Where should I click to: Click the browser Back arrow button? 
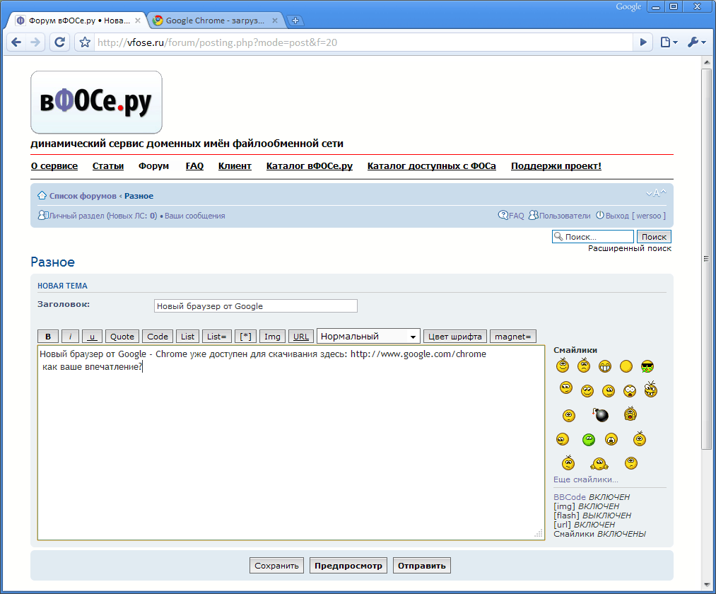(x=16, y=42)
